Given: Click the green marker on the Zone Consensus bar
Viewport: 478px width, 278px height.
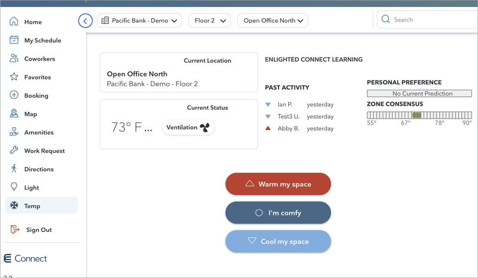Looking at the screenshot, I should (x=416, y=115).
